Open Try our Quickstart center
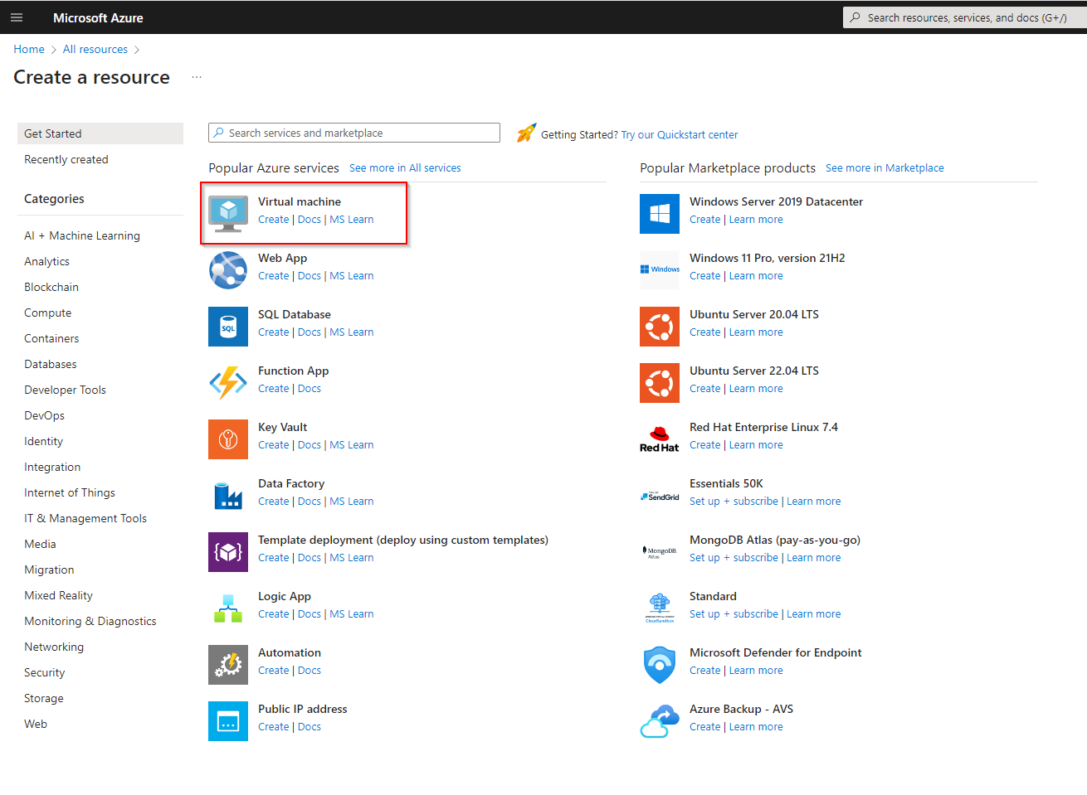Viewport: 1087px width, 795px height. (680, 134)
